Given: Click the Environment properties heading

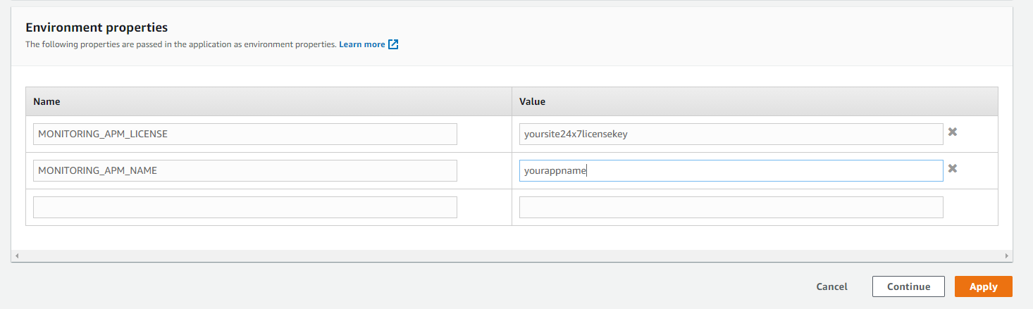Looking at the screenshot, I should pyautogui.click(x=97, y=28).
